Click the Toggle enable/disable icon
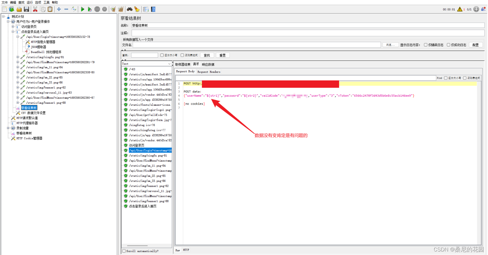 click(74, 9)
